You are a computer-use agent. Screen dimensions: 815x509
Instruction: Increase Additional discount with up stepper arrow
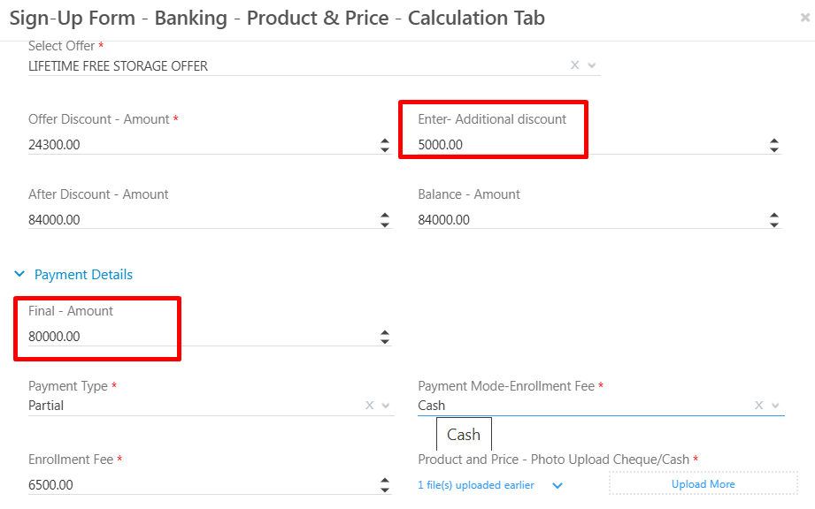[x=774, y=141]
